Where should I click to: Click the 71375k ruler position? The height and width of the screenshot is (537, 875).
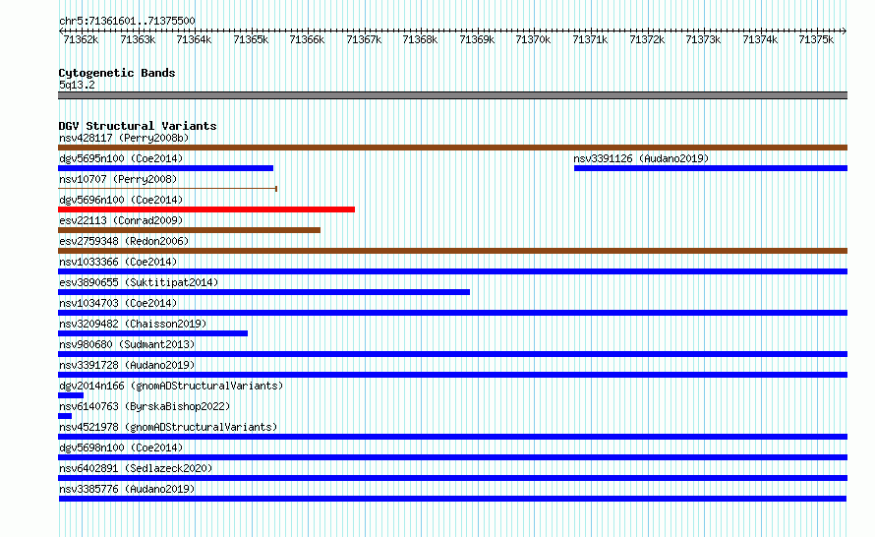816,39
